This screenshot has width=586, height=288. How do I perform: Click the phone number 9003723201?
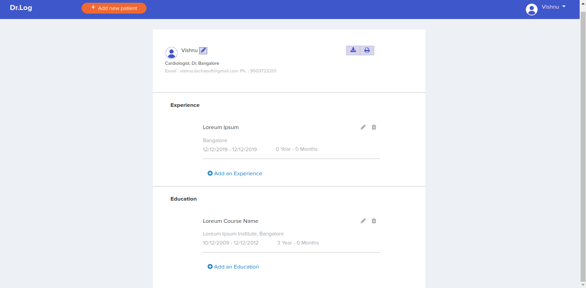(x=263, y=71)
